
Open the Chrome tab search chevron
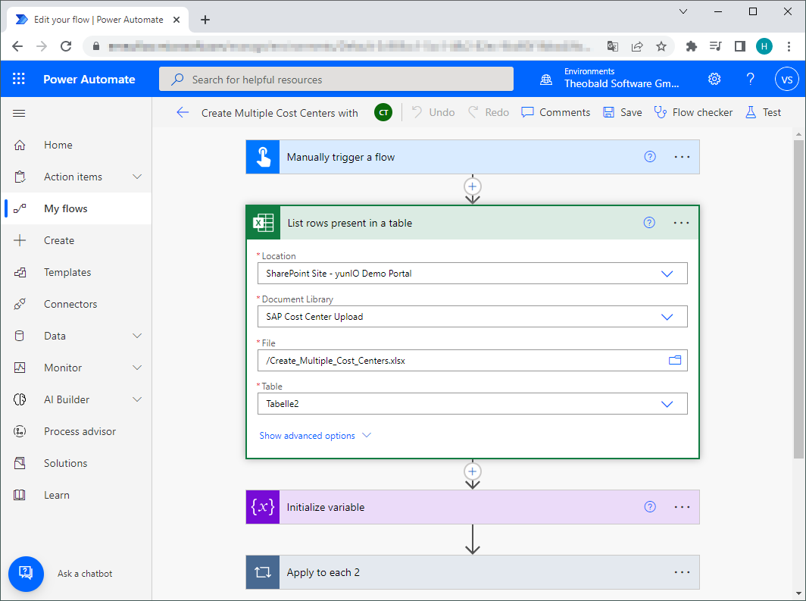[x=683, y=11]
